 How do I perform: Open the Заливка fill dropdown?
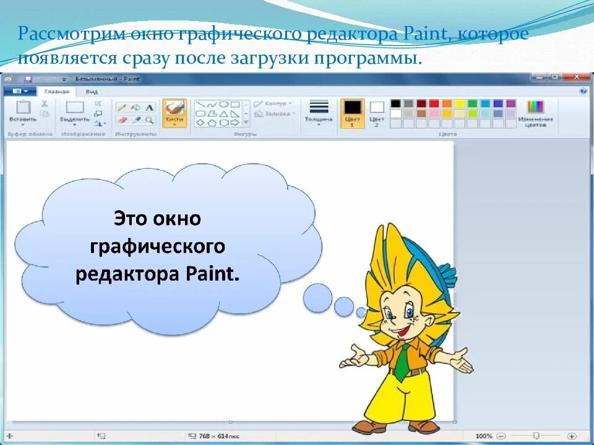[x=274, y=114]
